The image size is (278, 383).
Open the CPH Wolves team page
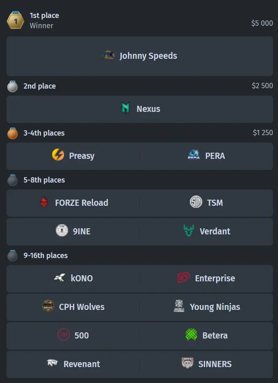click(x=82, y=307)
